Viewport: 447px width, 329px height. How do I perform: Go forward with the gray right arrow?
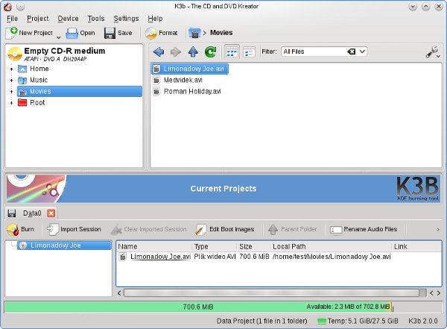click(176, 52)
